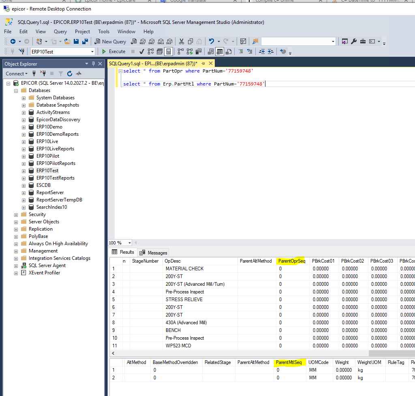This screenshot has width=415, height=396.
Task: Click the wrench Properties icon
Action: (x=354, y=41)
